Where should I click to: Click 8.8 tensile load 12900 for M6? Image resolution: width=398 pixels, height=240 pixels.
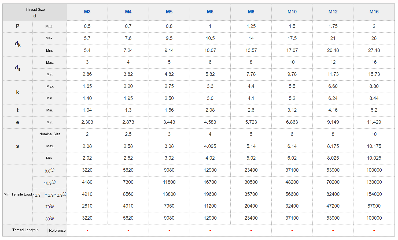click(210, 170)
